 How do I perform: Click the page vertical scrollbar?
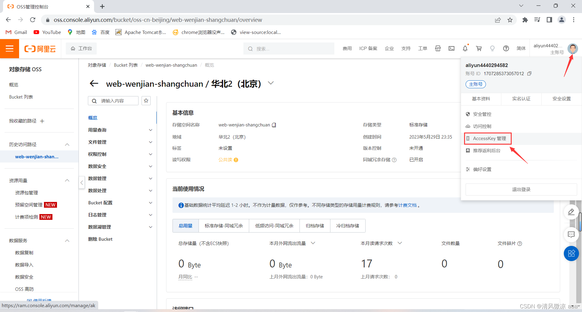coord(580,221)
